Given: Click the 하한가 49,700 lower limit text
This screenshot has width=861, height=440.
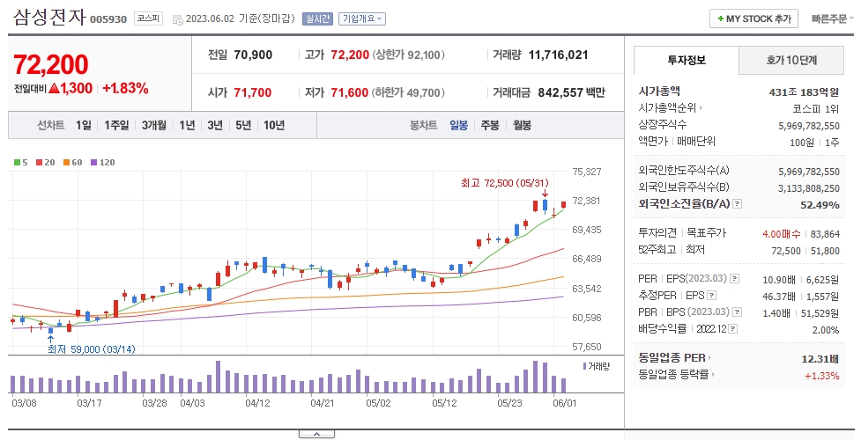Looking at the screenshot, I should coord(409,92).
